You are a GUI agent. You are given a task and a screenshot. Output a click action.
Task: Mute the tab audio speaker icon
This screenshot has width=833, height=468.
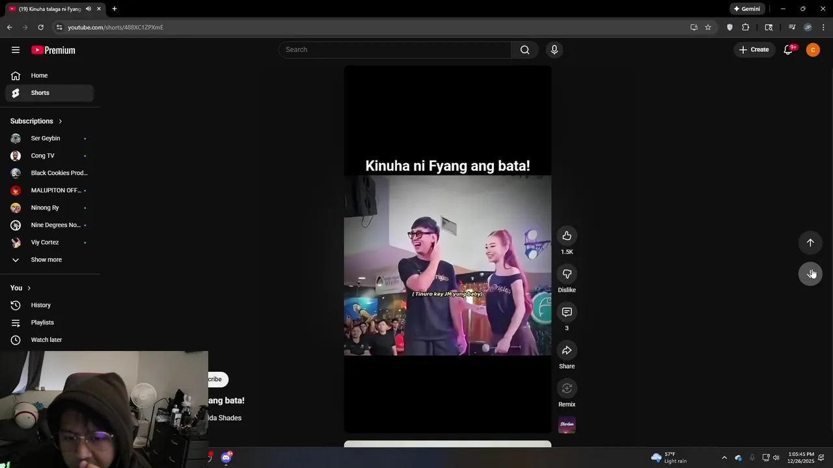(89, 9)
